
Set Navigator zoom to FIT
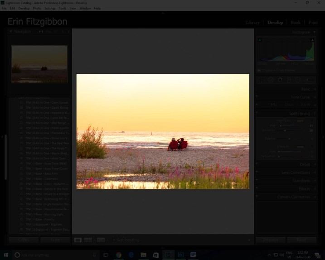coord(41,32)
